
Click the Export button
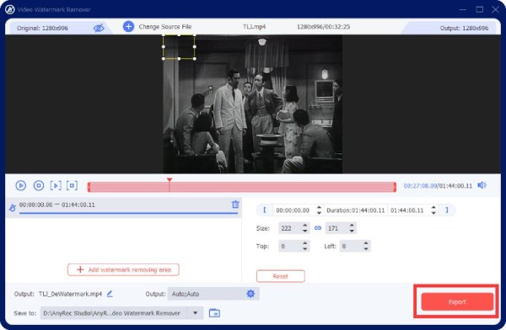[457, 302]
